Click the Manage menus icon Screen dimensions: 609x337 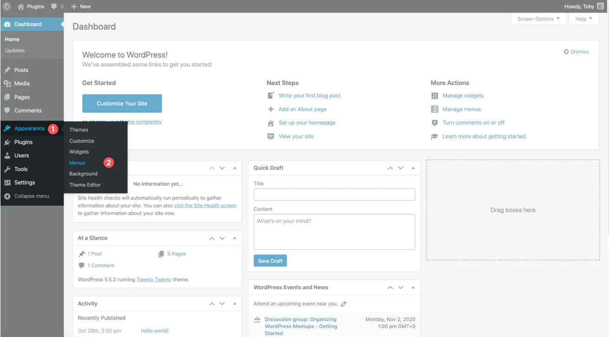(435, 109)
